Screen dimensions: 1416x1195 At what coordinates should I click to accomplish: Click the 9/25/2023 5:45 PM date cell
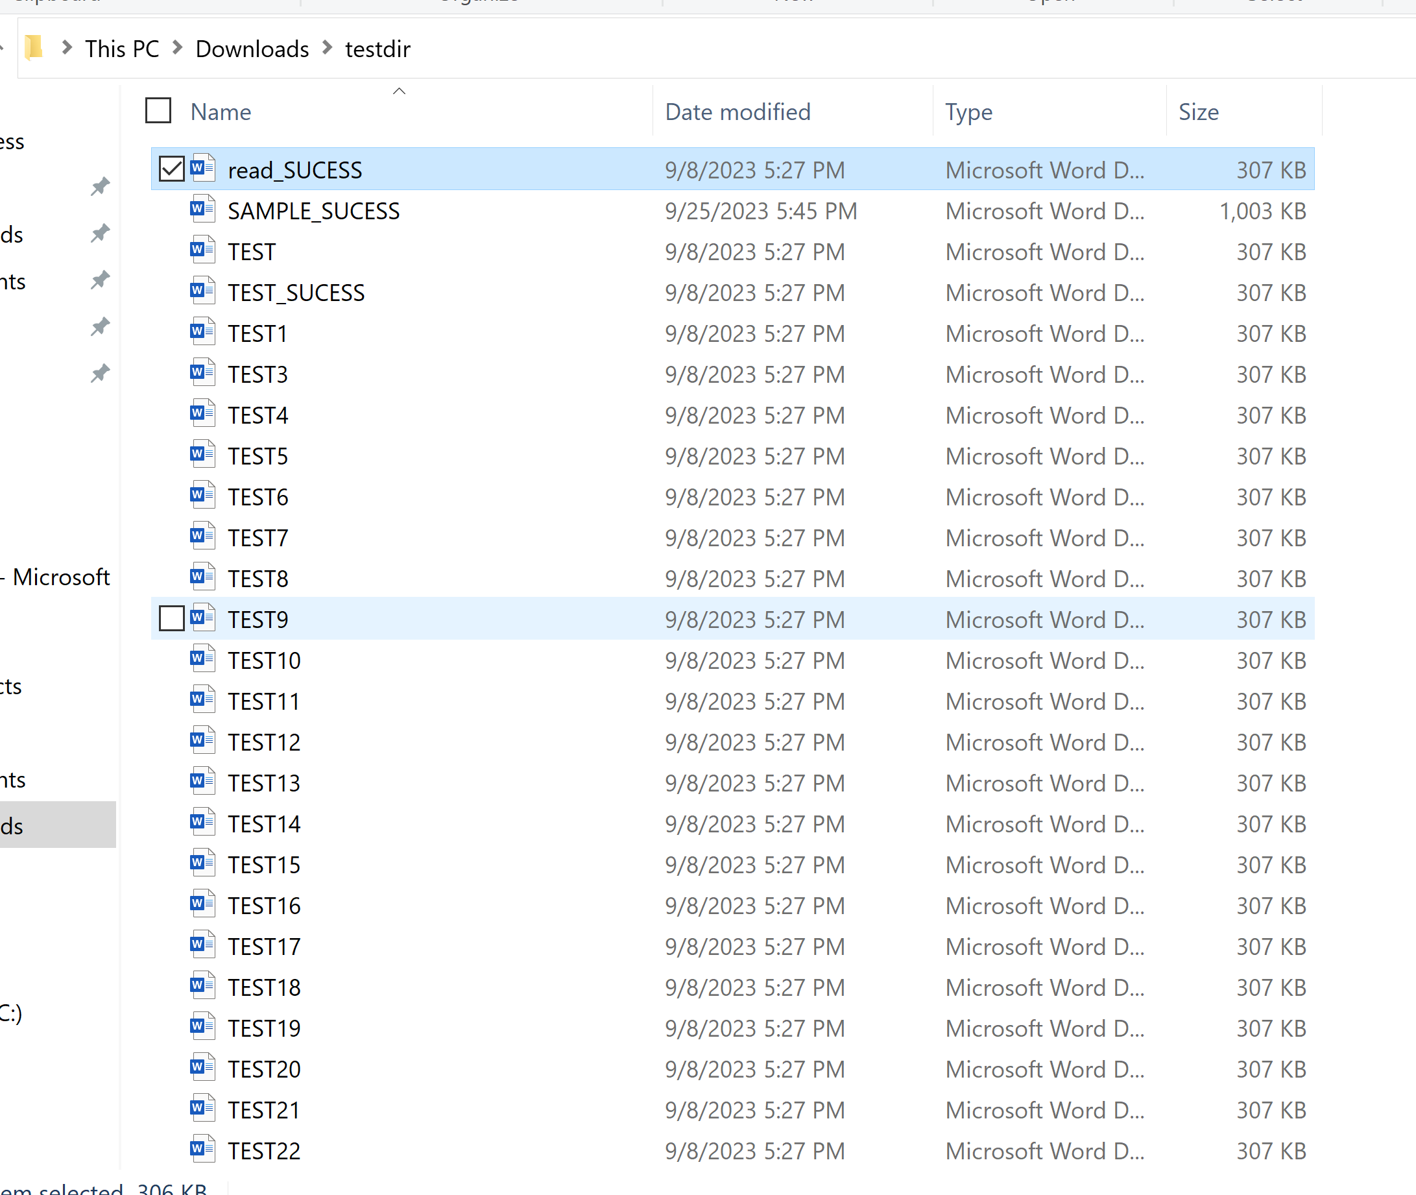[x=760, y=211]
